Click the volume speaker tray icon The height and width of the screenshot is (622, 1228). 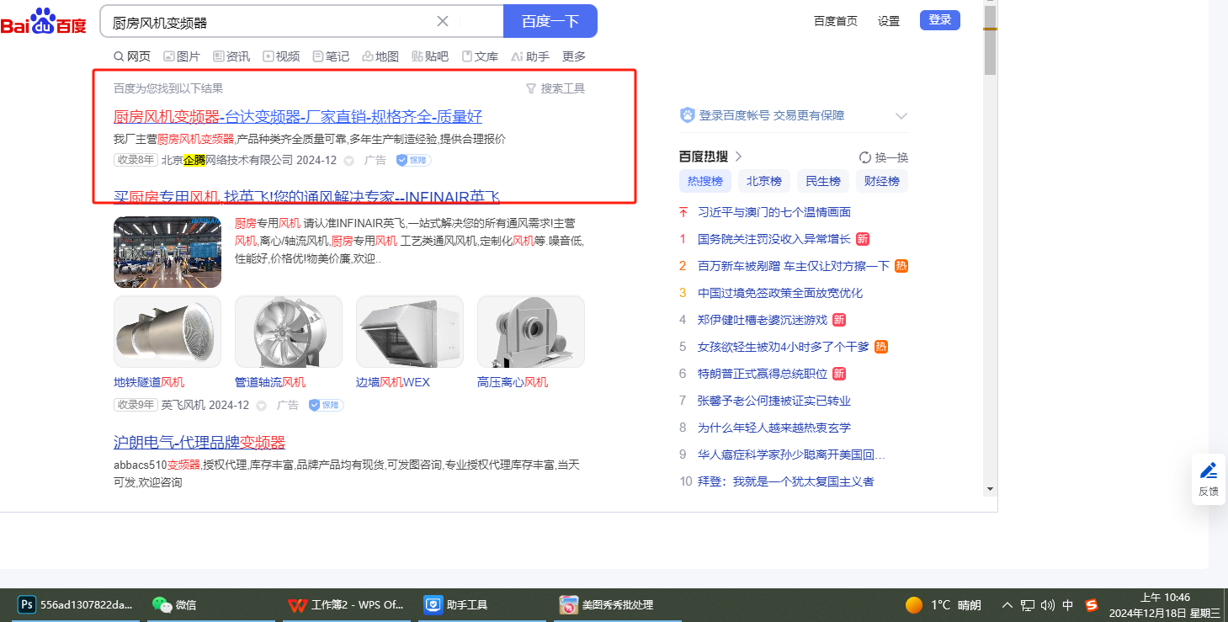coord(1048,605)
